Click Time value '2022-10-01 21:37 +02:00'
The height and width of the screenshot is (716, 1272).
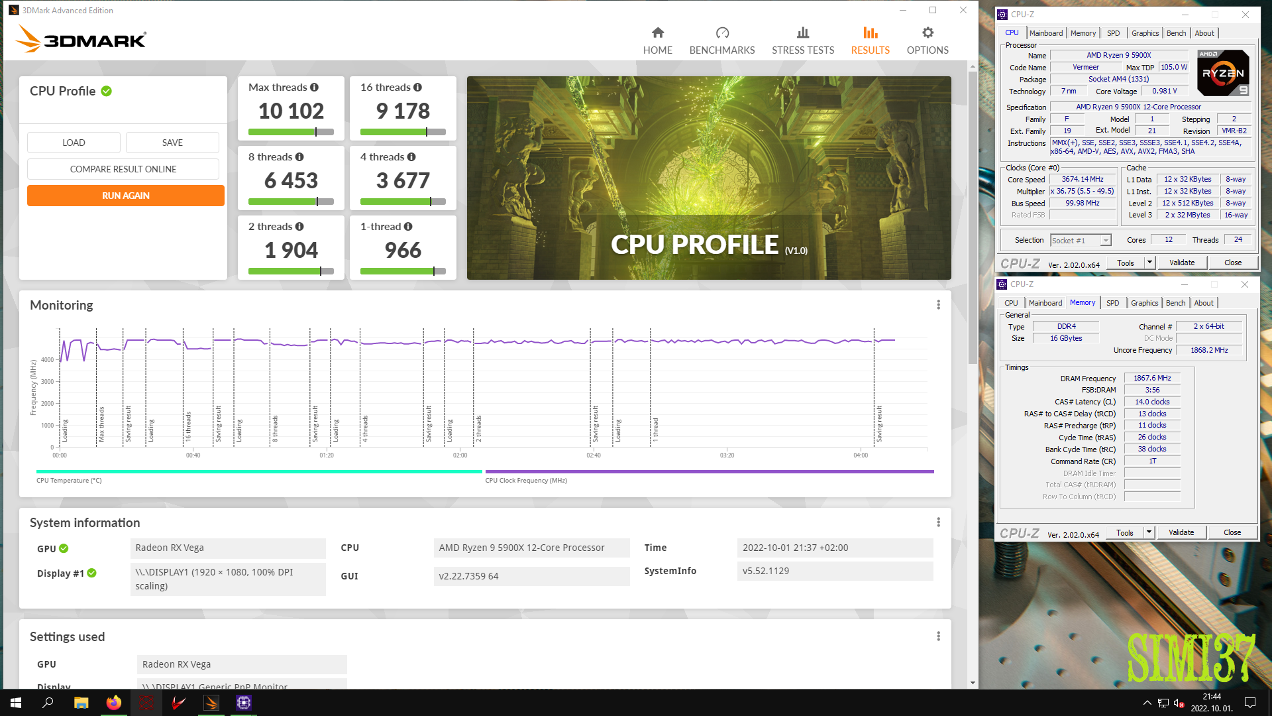(x=835, y=548)
